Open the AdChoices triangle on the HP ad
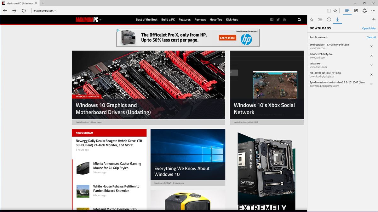378x212 pixels. [119, 30]
